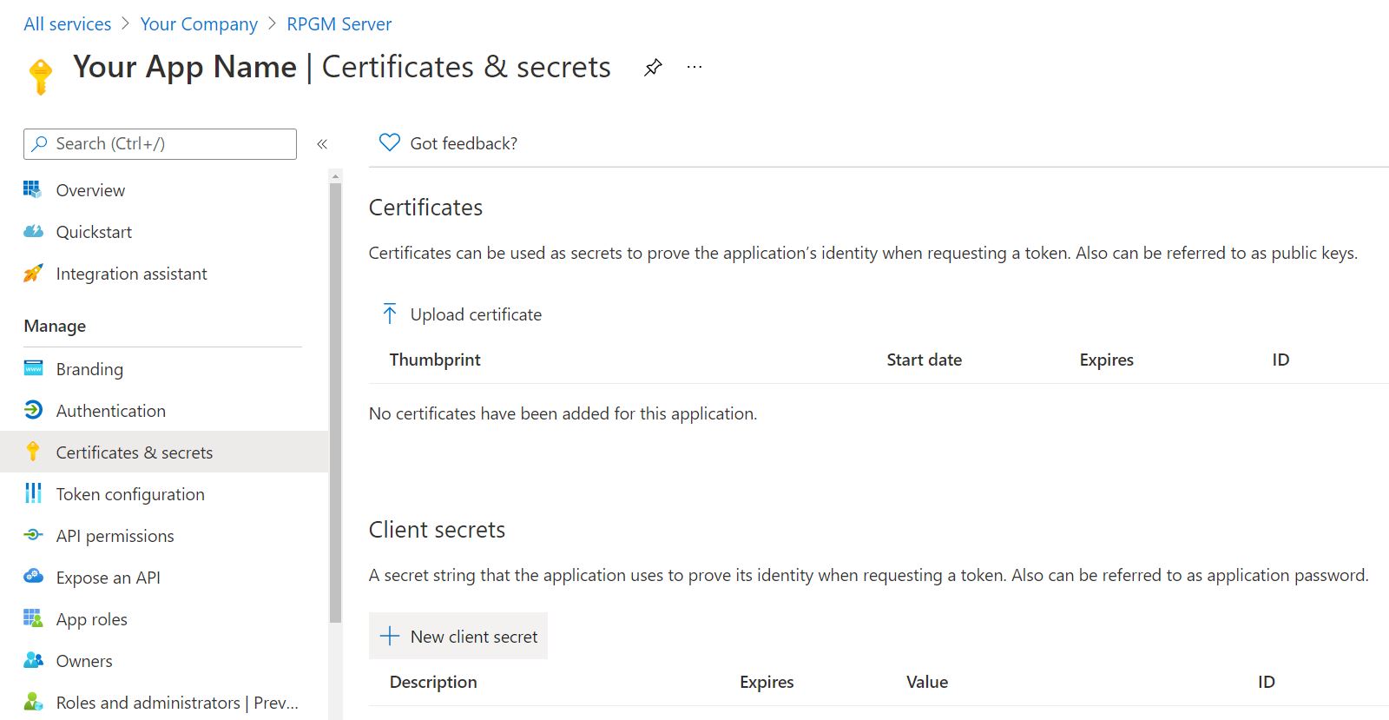Select the Branding menu item

[x=89, y=369]
